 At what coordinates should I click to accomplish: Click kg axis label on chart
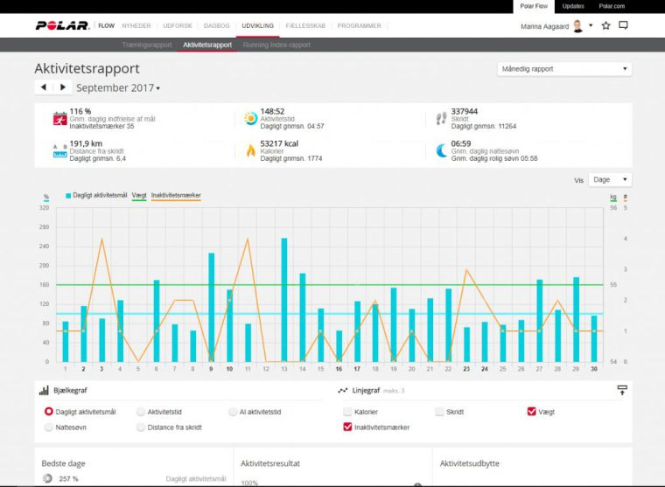(612, 198)
